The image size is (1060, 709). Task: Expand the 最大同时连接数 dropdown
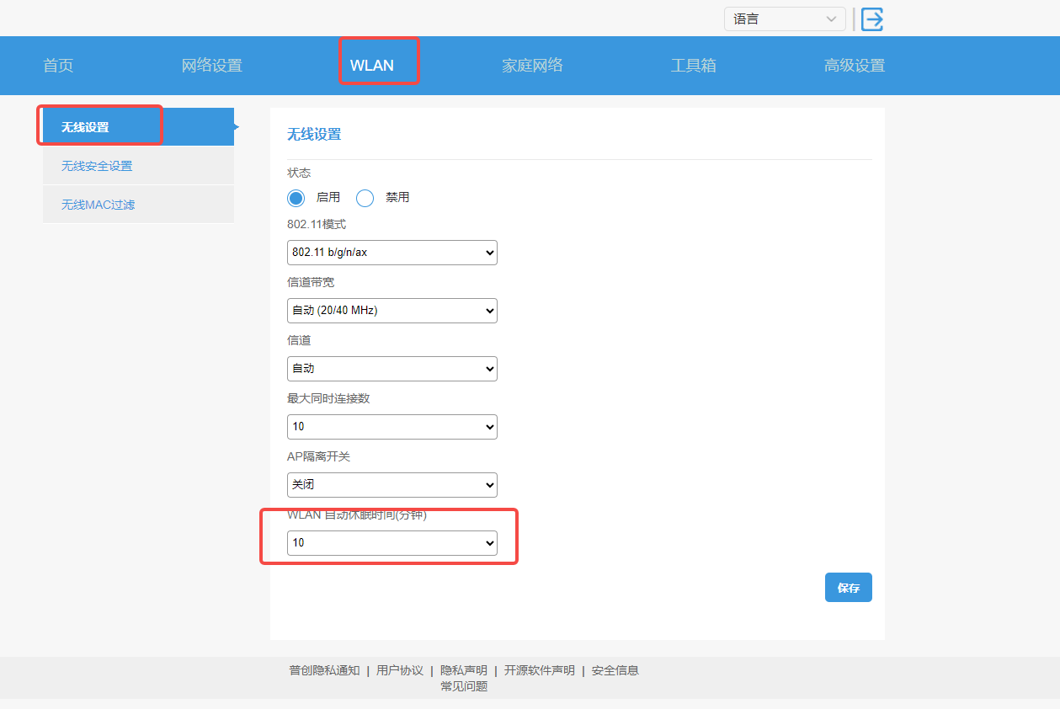392,427
